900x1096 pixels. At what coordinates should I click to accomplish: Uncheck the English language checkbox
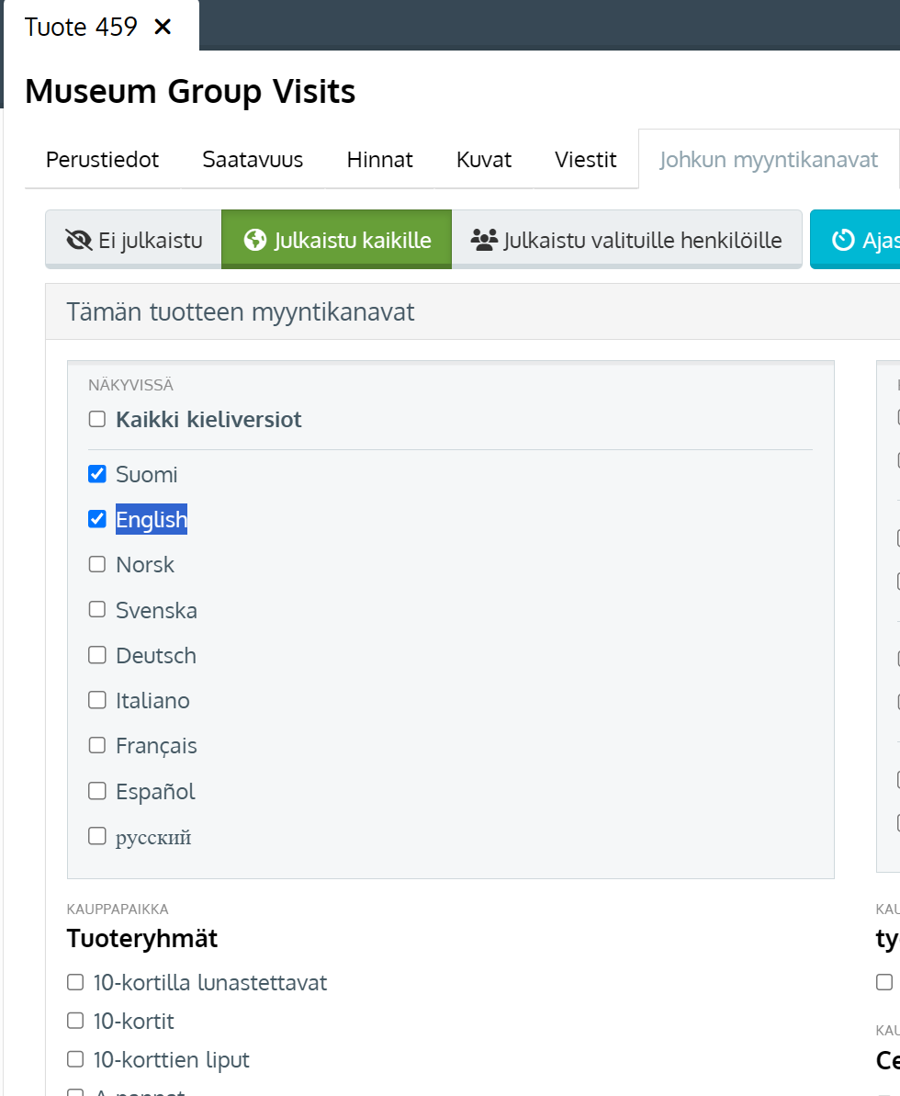click(x=97, y=519)
